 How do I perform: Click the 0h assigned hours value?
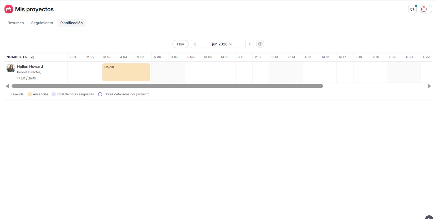pos(23,78)
